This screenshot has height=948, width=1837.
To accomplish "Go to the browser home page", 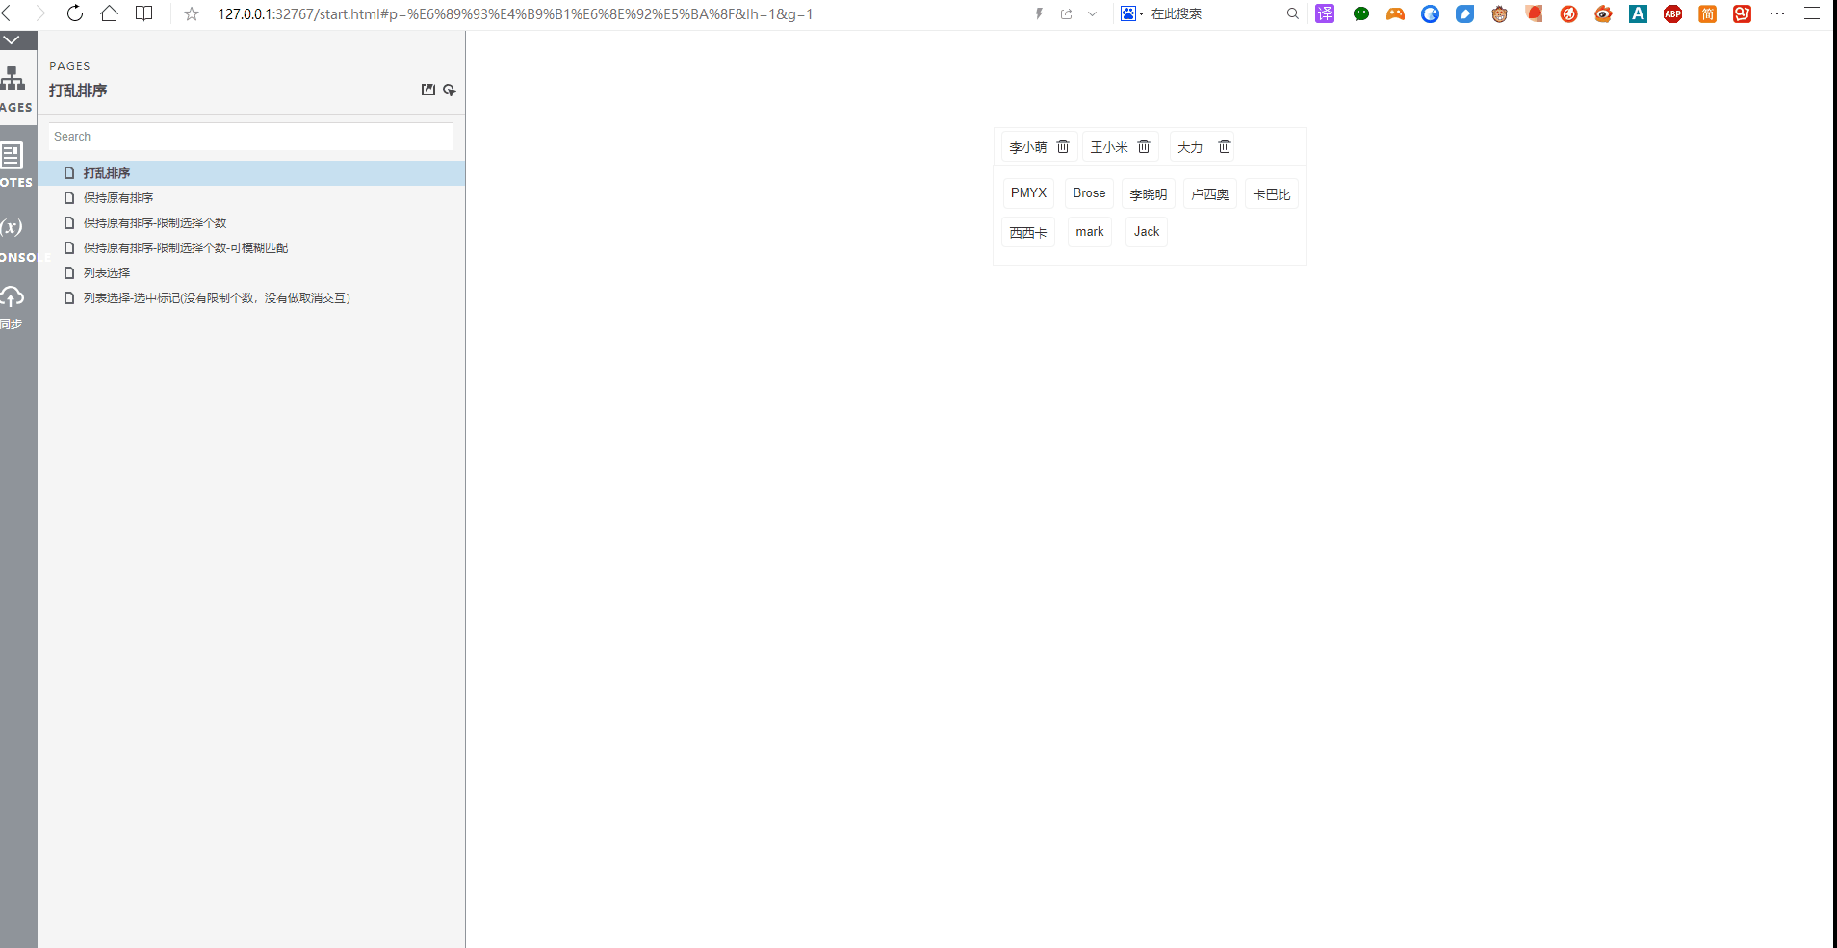I will coord(110,13).
